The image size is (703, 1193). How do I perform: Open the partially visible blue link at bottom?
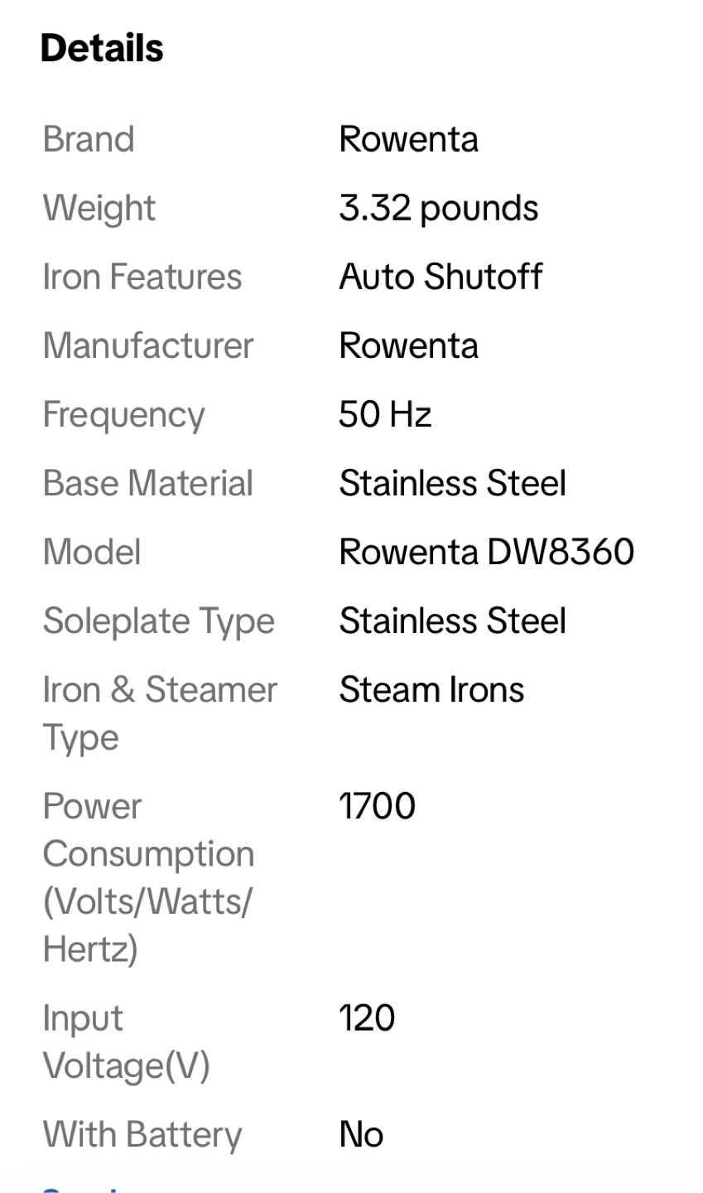pyautogui.click(x=83, y=1188)
